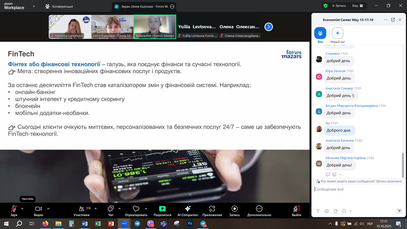The height and width of the screenshot is (229, 407).
Task: Pop out the chat panel window
Action: pos(393,20)
